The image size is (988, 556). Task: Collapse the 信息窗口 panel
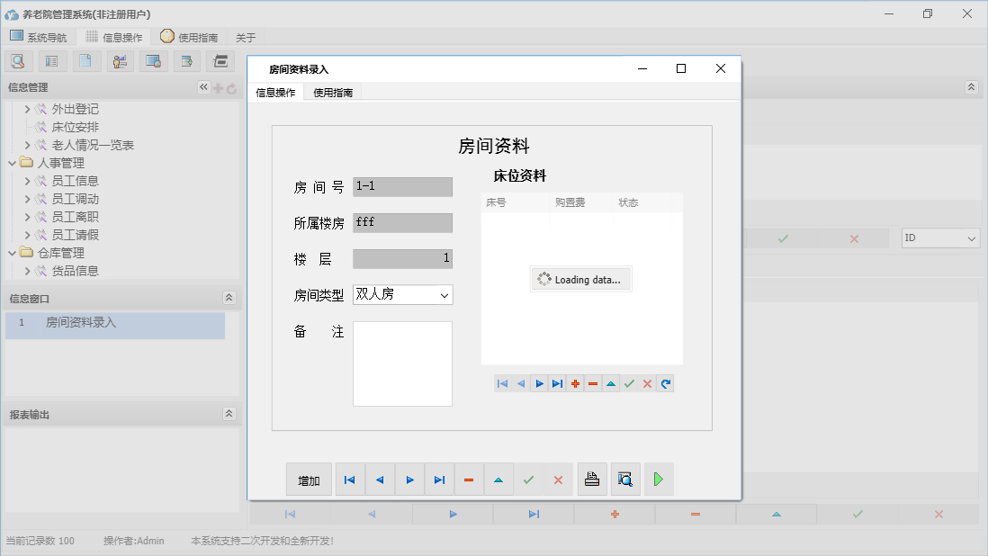[x=230, y=298]
